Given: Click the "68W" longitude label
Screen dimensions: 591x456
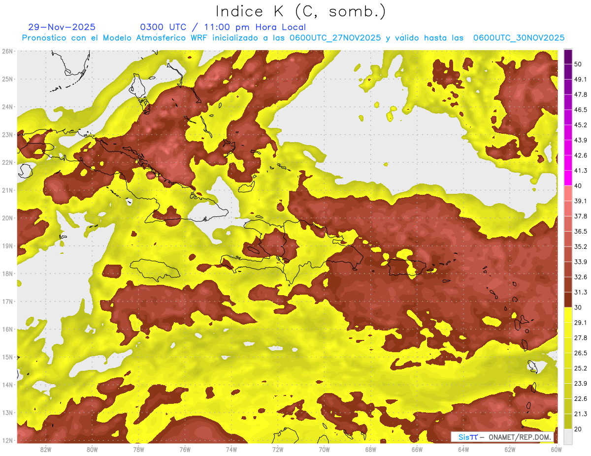Looking at the screenshot, I should [371, 449].
